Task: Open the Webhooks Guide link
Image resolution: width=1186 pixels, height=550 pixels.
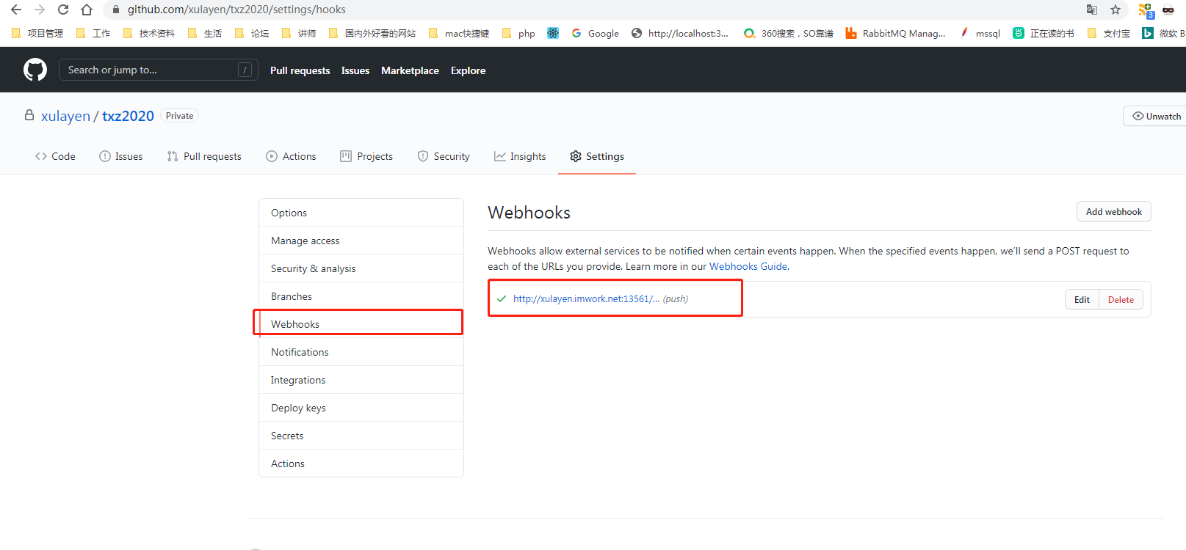Action: pyautogui.click(x=748, y=266)
